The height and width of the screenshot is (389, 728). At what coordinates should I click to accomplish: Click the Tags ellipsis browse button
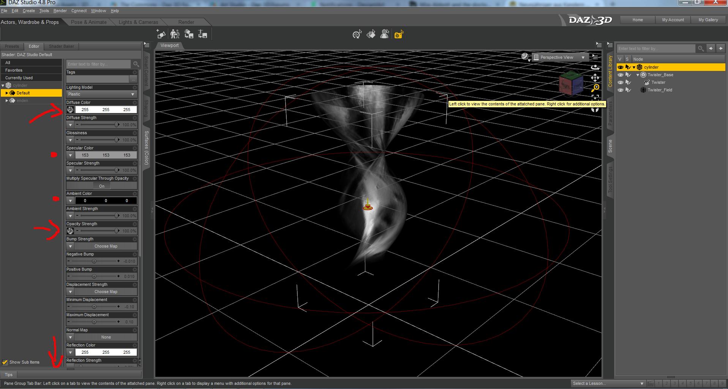133,79
